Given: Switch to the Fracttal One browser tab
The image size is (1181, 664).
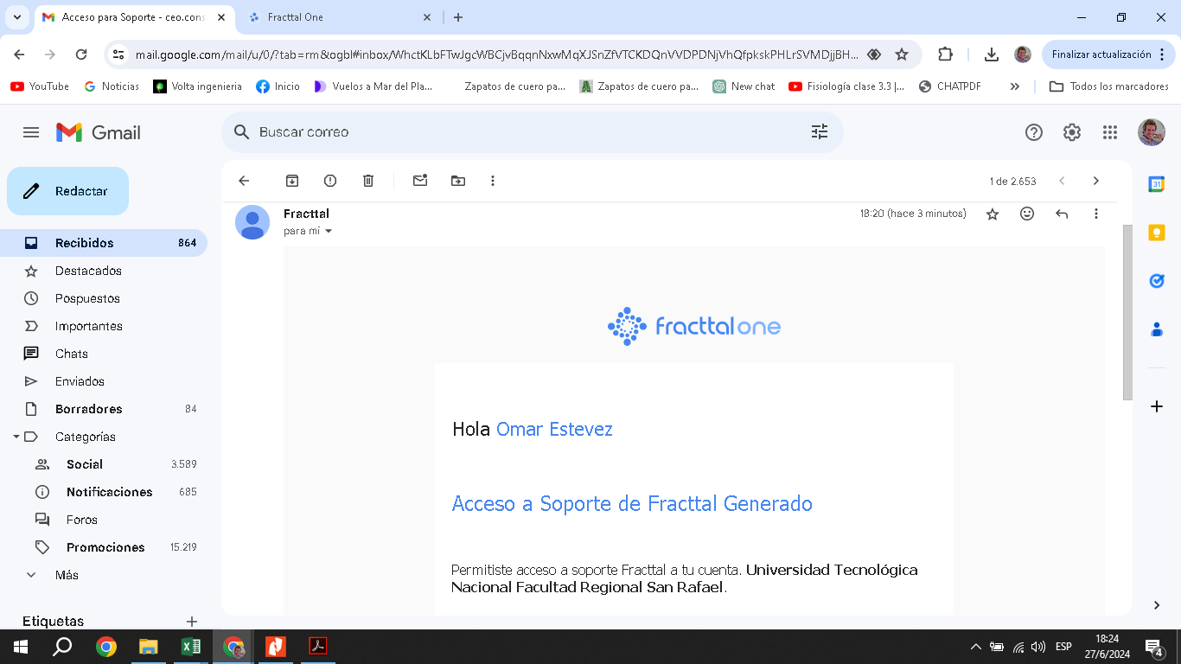Looking at the screenshot, I should click(337, 17).
